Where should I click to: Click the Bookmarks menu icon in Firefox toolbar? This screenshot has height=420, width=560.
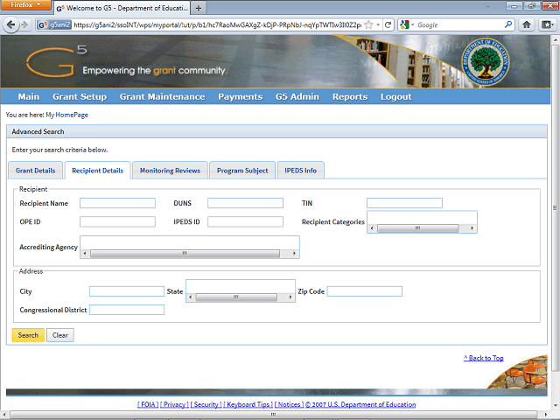click(547, 24)
